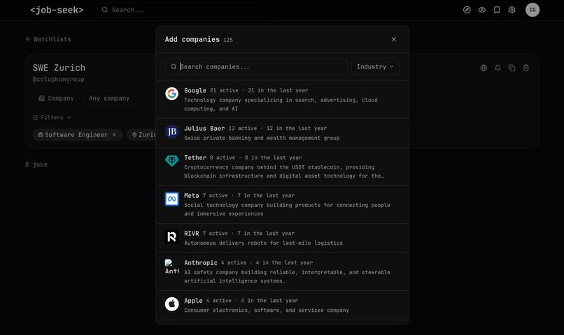Click the Meta logo icon

click(171, 199)
